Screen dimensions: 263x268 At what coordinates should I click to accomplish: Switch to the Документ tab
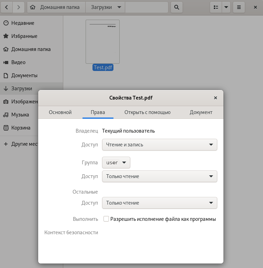pos(201,112)
